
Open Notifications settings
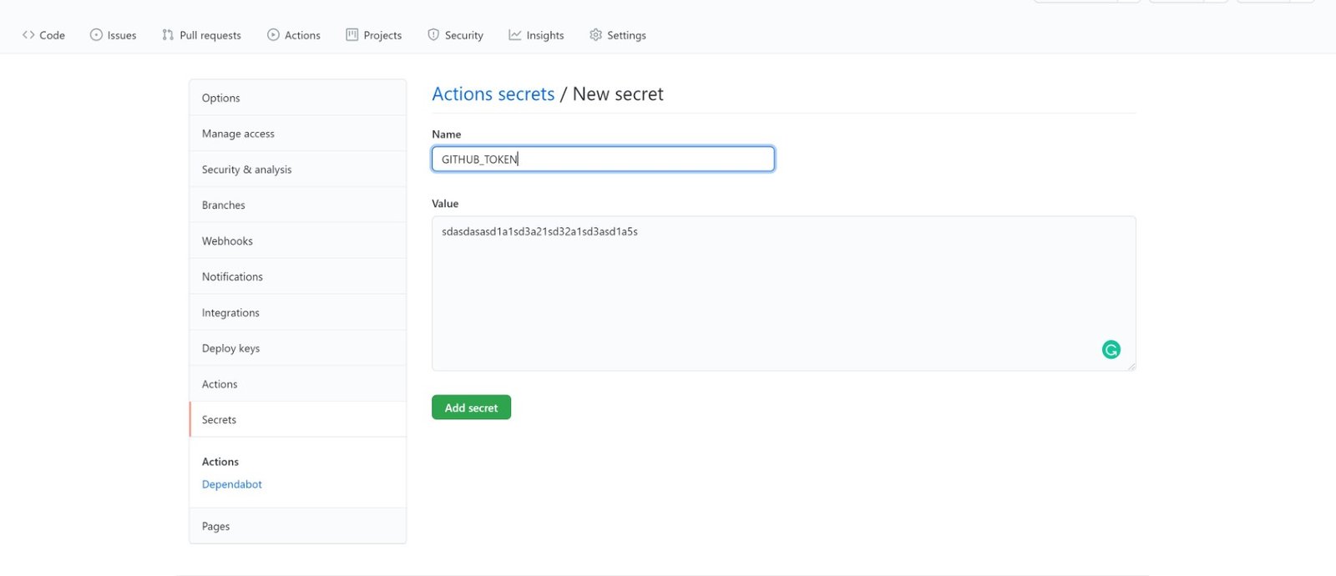point(298,276)
